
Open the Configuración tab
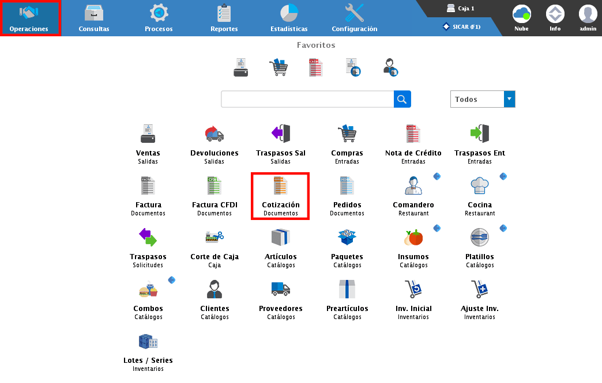click(354, 18)
